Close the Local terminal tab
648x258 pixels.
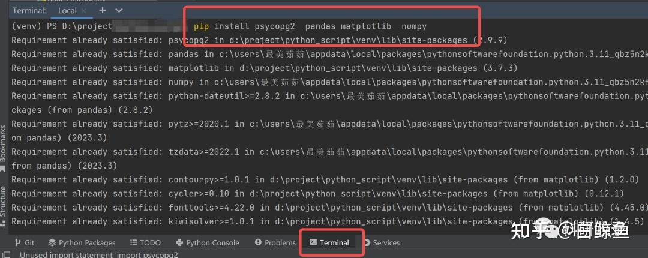tap(84, 11)
